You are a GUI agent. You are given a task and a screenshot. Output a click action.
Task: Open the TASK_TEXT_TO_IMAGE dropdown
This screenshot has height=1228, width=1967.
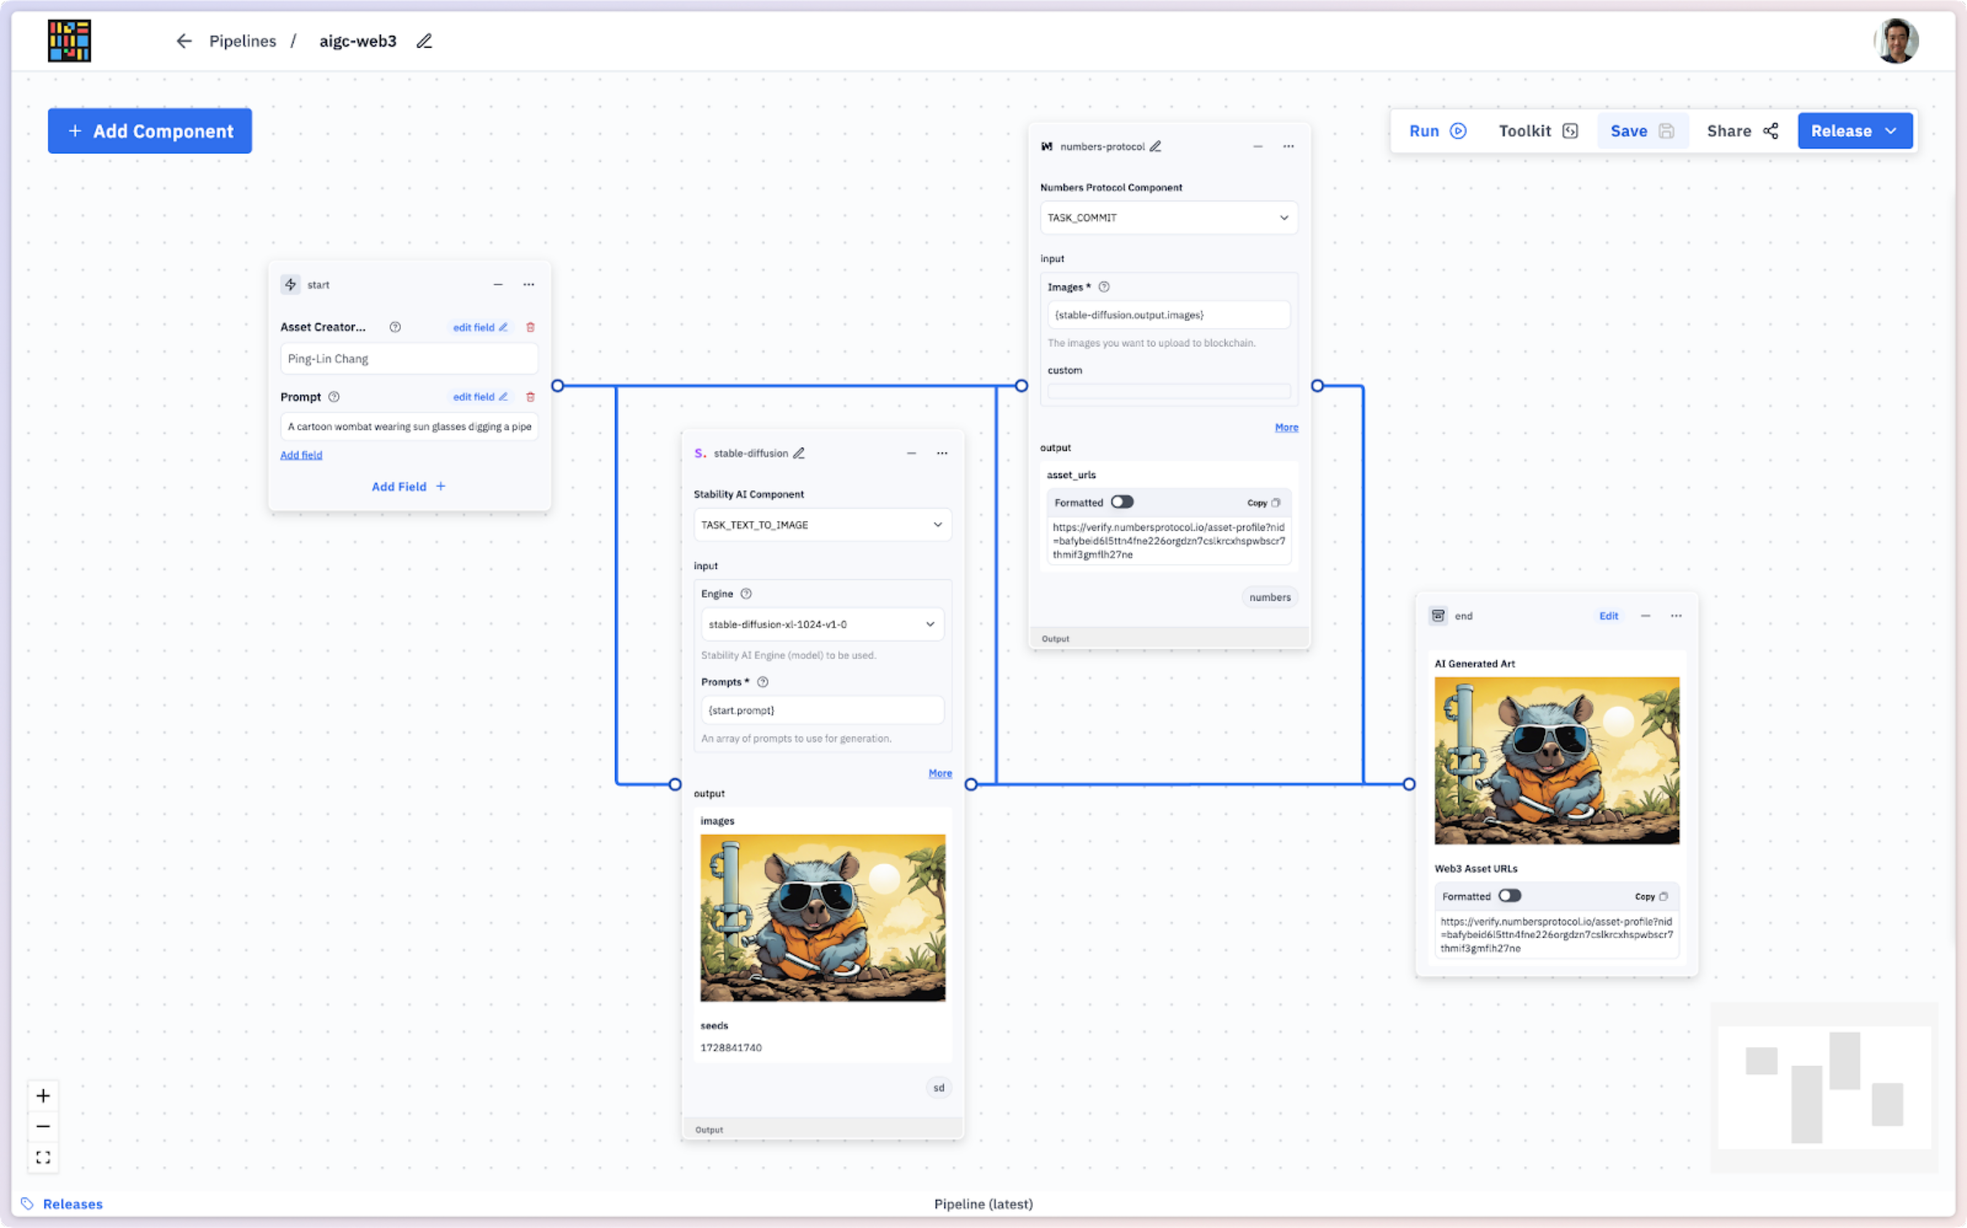tap(822, 525)
